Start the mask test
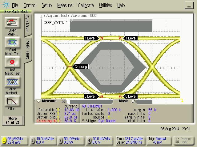Image resolution: width=197 pixels, height=147 pixels. coord(12,42)
